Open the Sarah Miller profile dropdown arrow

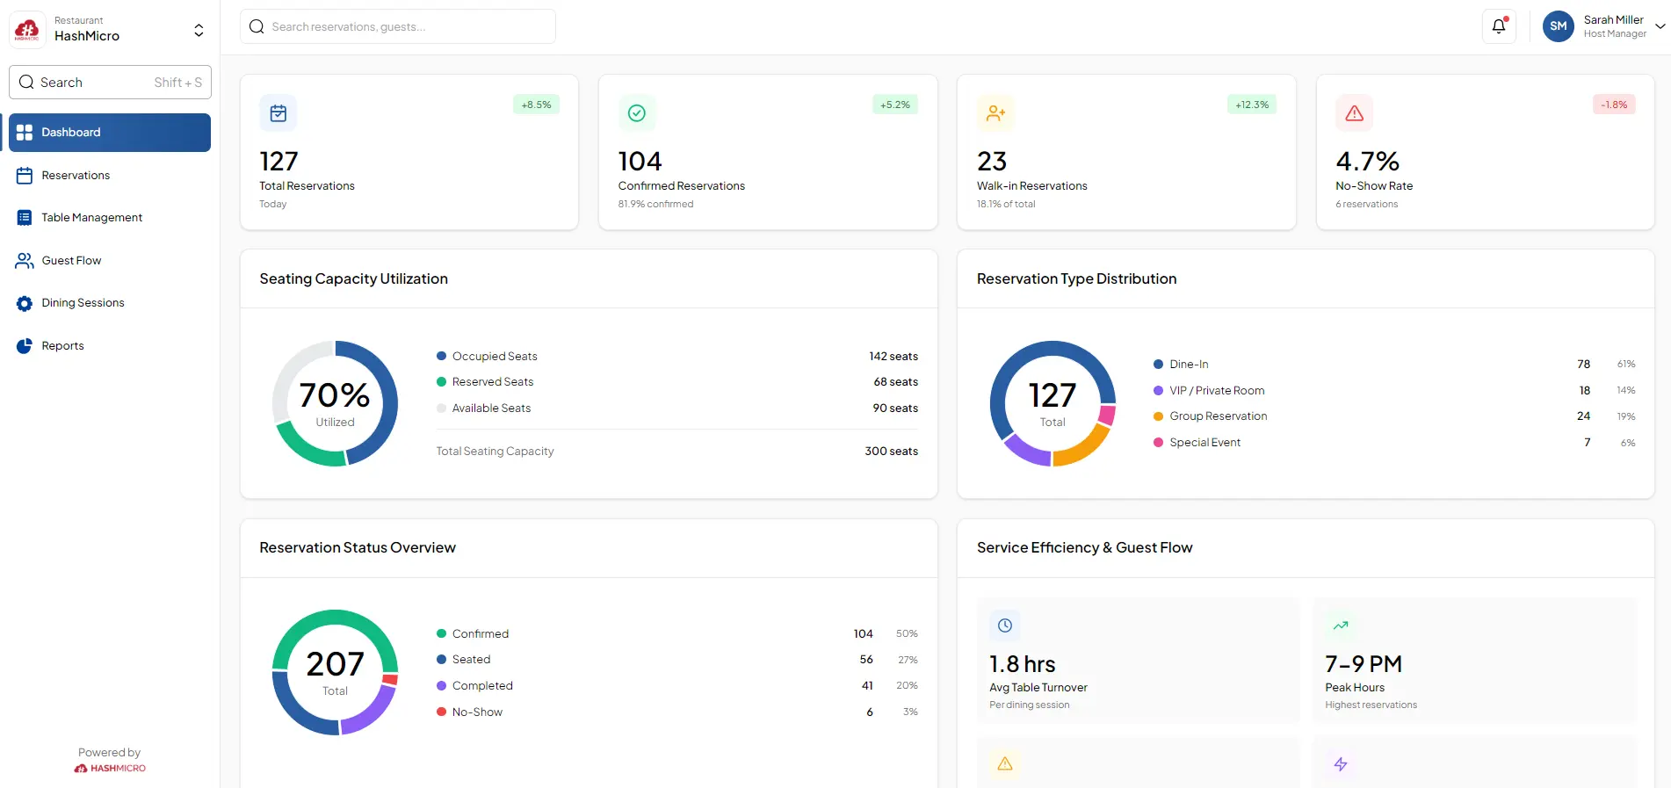tap(1660, 26)
